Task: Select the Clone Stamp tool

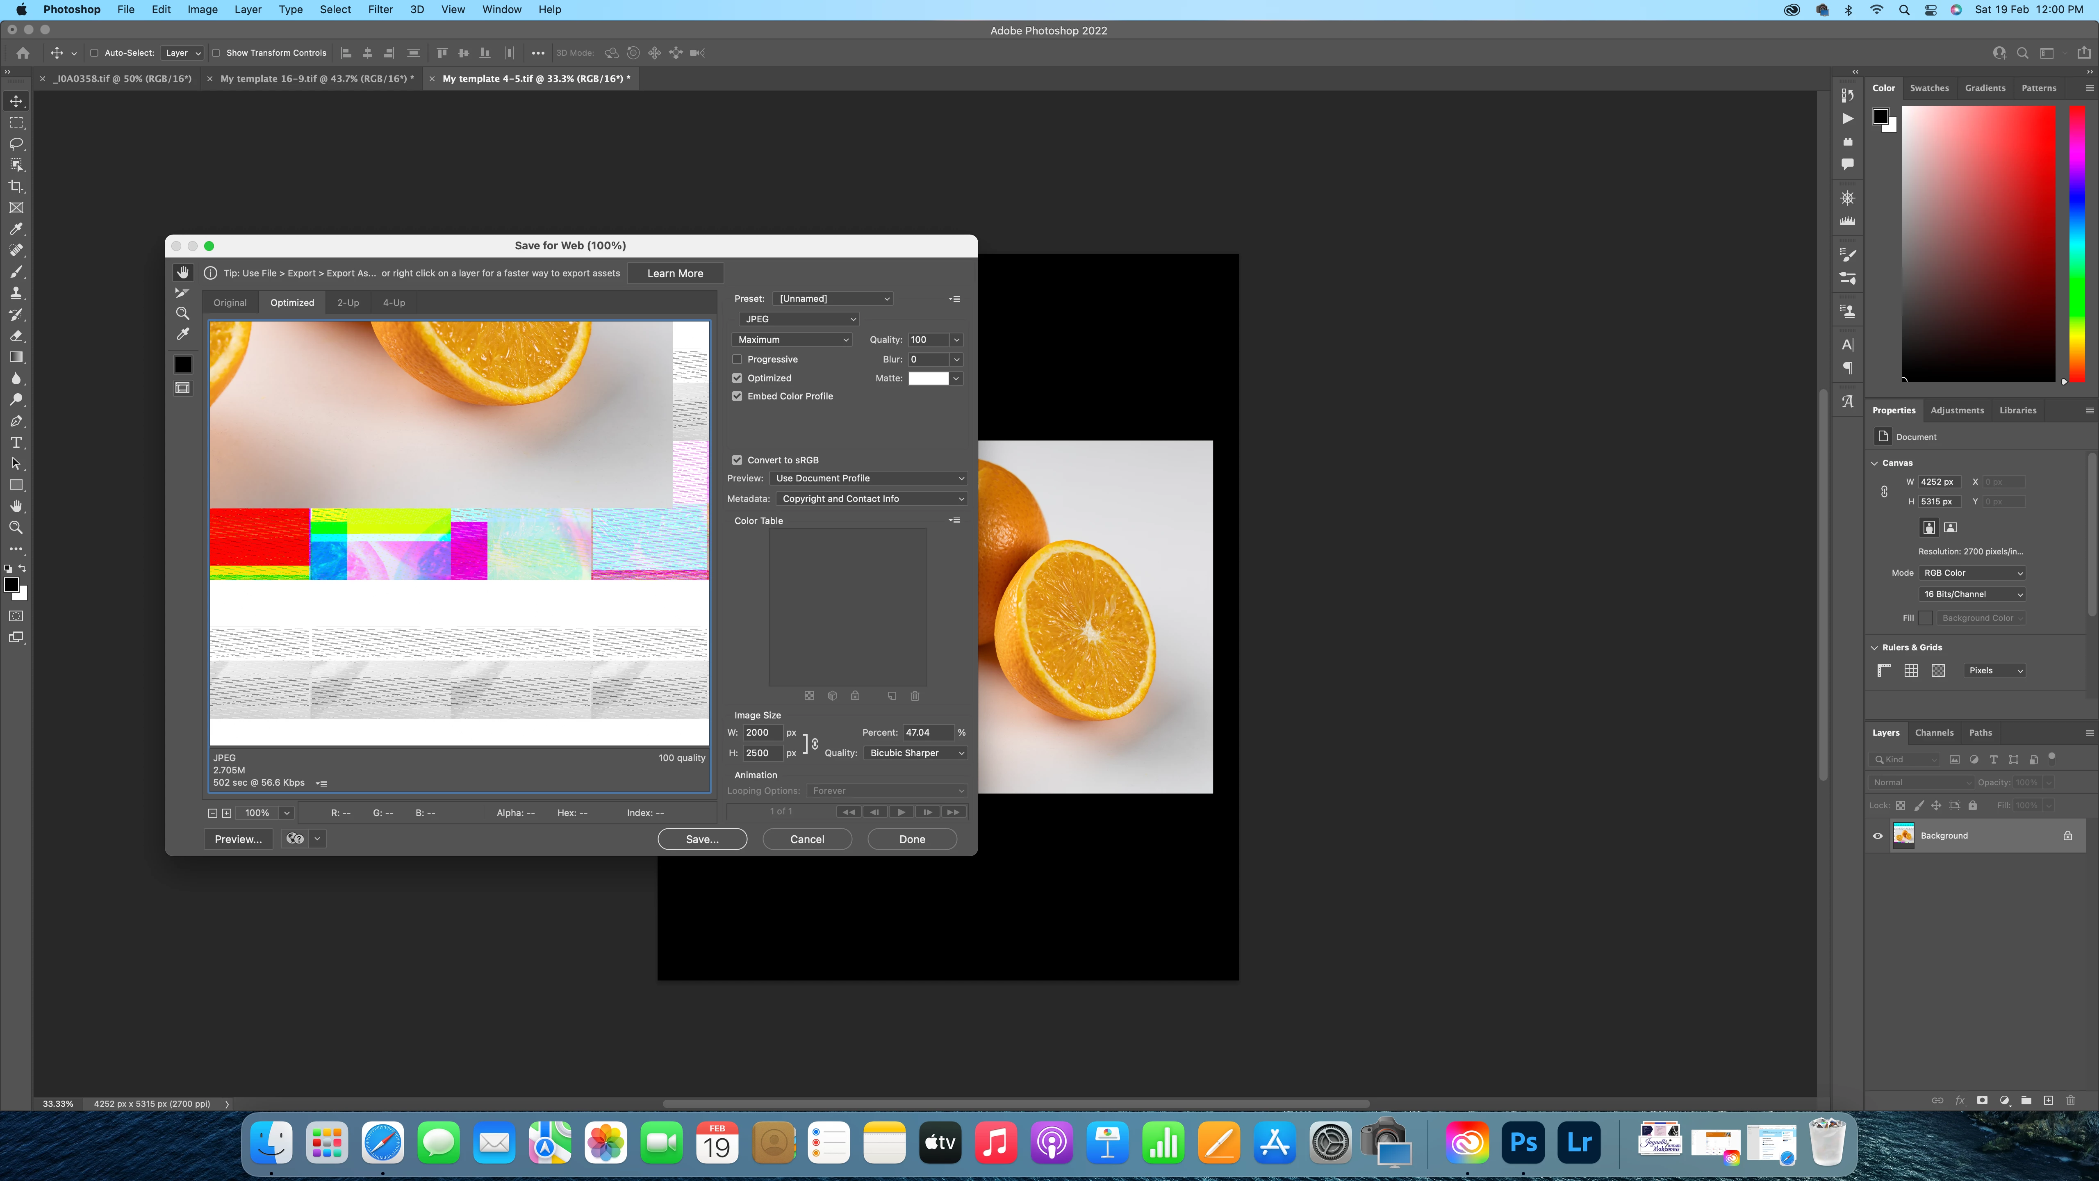Action: click(16, 294)
